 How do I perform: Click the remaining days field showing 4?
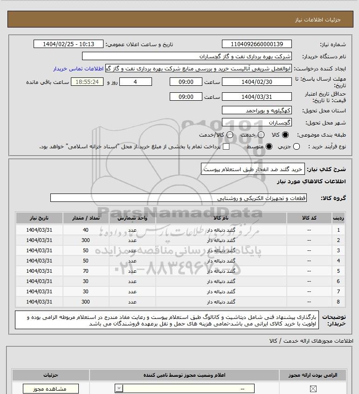pos(135,82)
